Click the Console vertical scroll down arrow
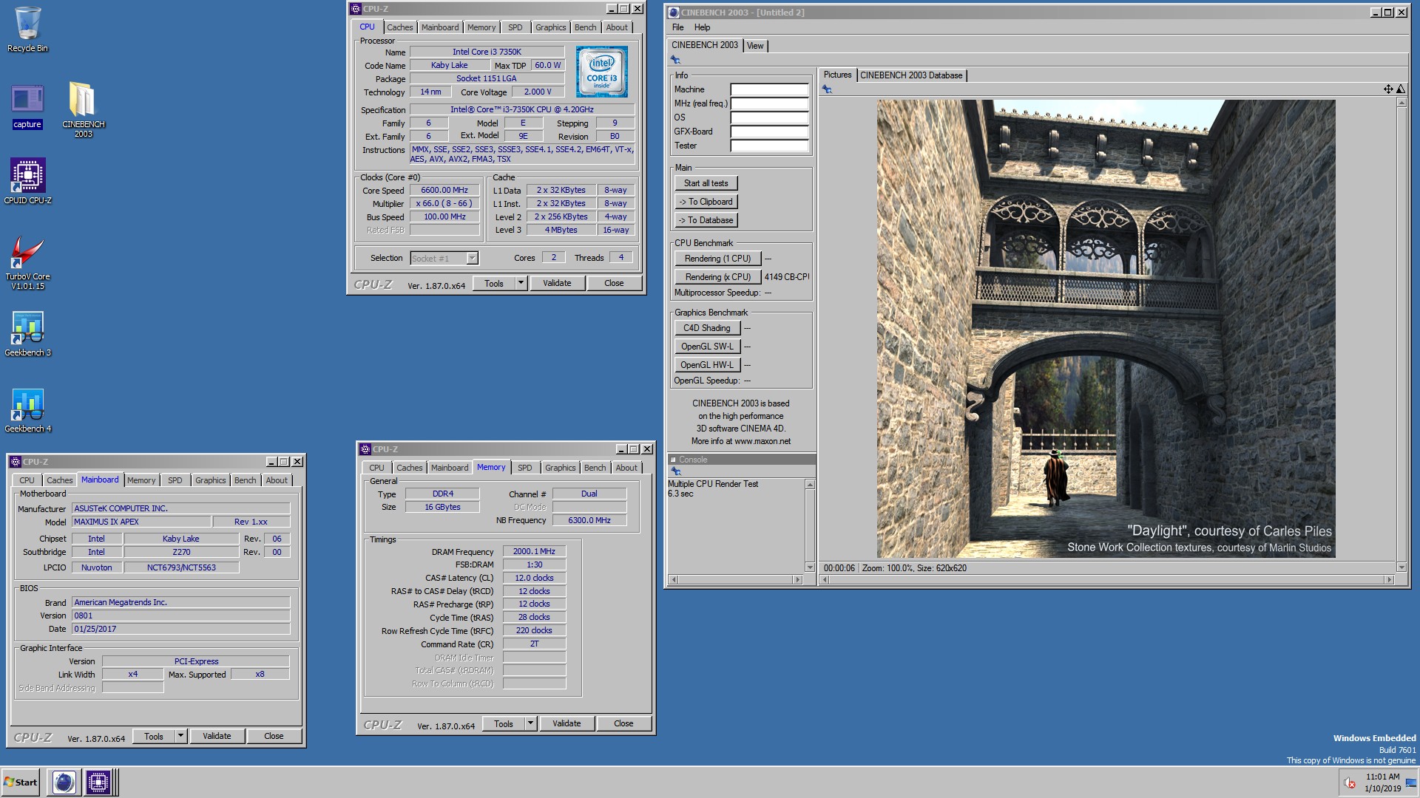 point(810,567)
